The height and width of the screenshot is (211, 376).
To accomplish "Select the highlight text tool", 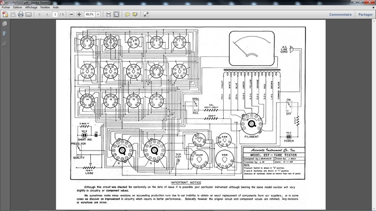I will [x=135, y=15].
